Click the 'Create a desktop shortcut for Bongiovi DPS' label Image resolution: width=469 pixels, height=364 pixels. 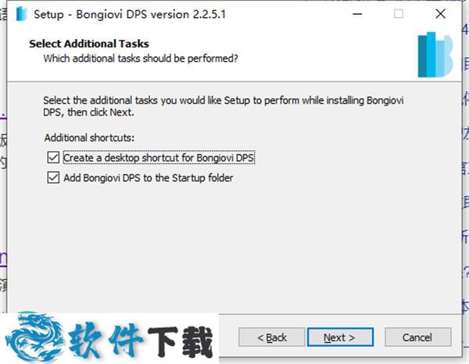point(159,158)
